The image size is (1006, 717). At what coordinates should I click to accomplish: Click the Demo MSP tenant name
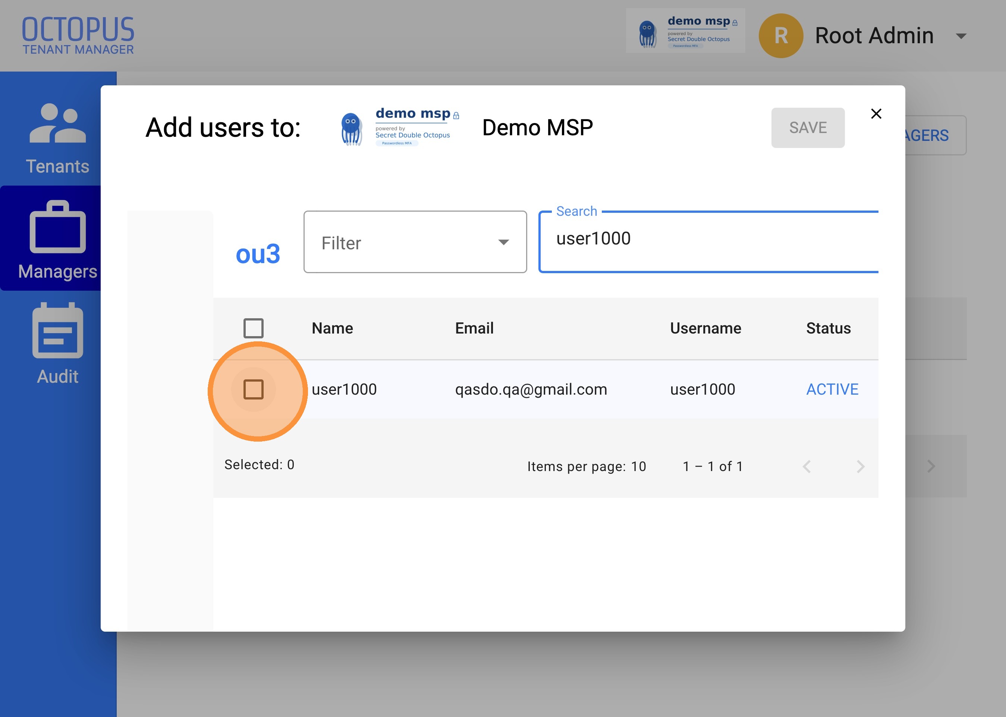[x=537, y=127]
